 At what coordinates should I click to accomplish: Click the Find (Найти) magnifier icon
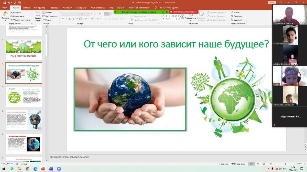[232, 12]
